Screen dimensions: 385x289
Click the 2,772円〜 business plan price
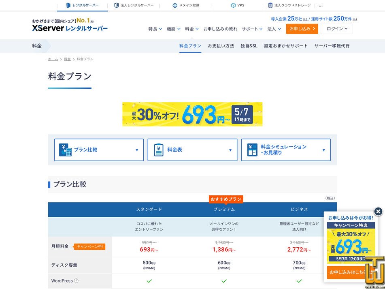tap(299, 250)
